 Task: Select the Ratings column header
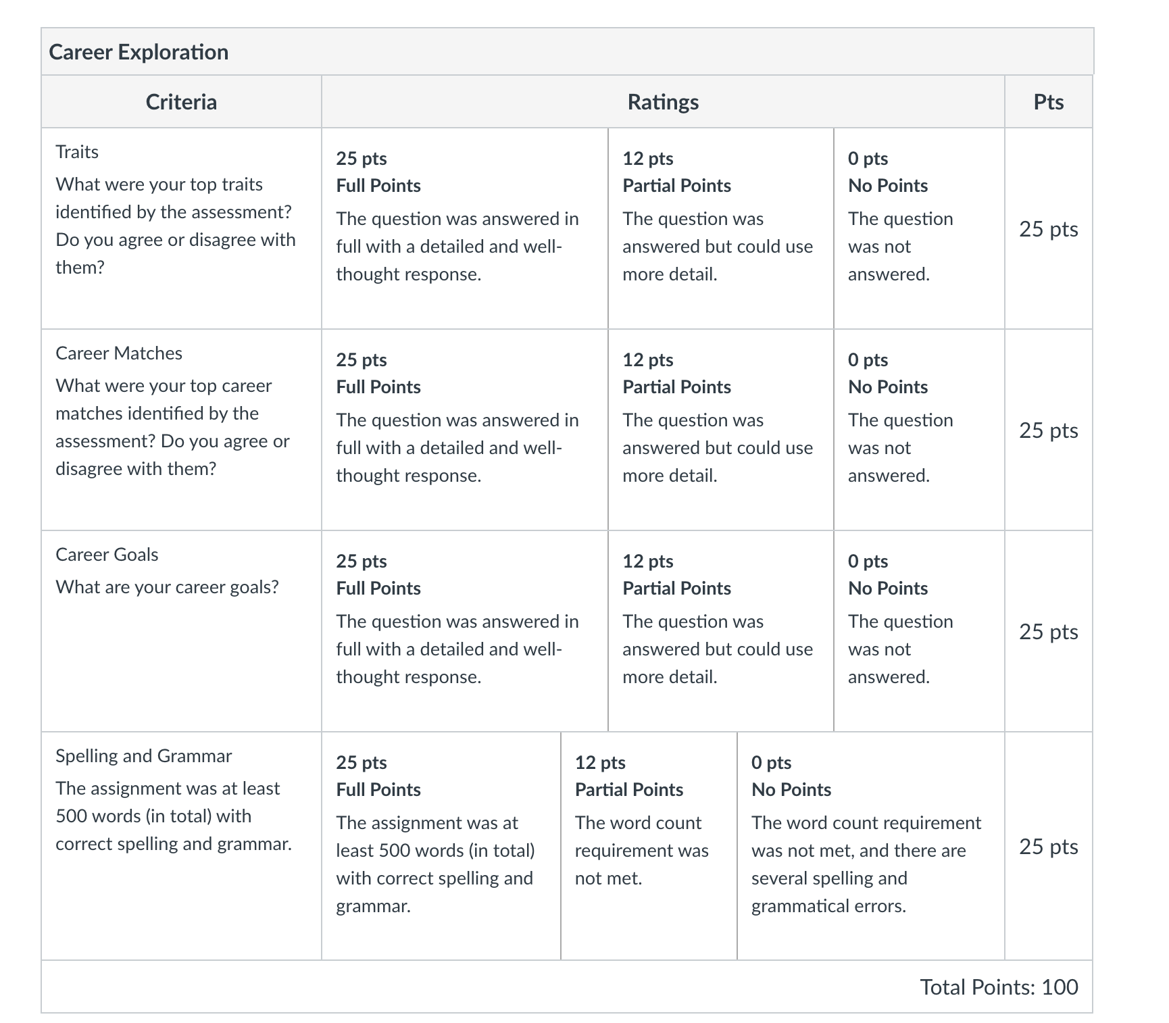pyautogui.click(x=663, y=102)
